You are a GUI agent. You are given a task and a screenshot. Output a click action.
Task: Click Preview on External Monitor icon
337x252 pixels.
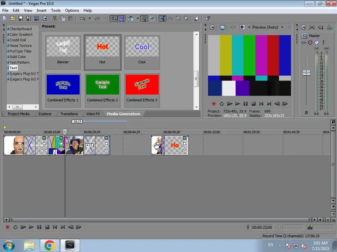222,27
